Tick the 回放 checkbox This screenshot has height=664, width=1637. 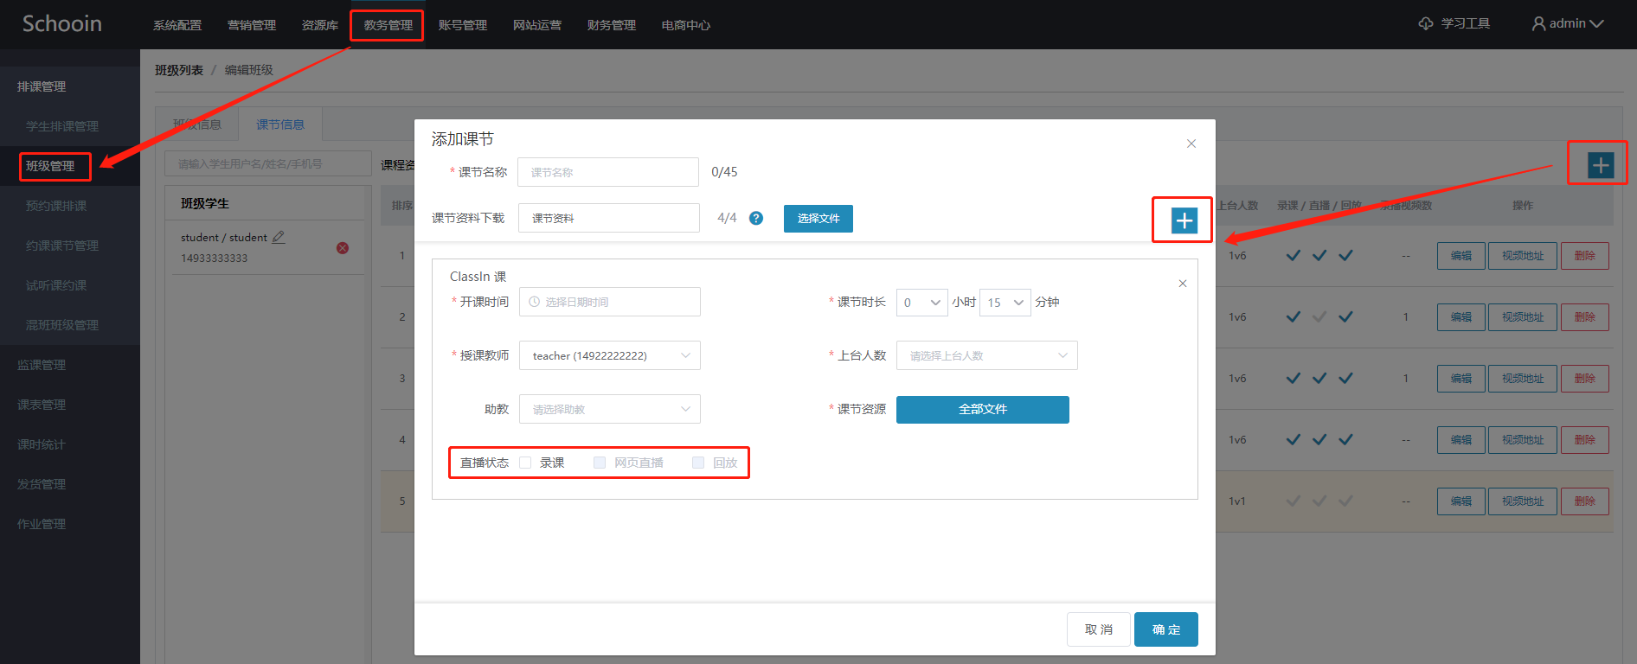pos(698,463)
